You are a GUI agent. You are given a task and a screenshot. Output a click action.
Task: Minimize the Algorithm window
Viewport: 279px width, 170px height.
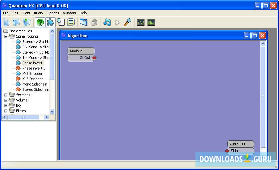pos(247,36)
